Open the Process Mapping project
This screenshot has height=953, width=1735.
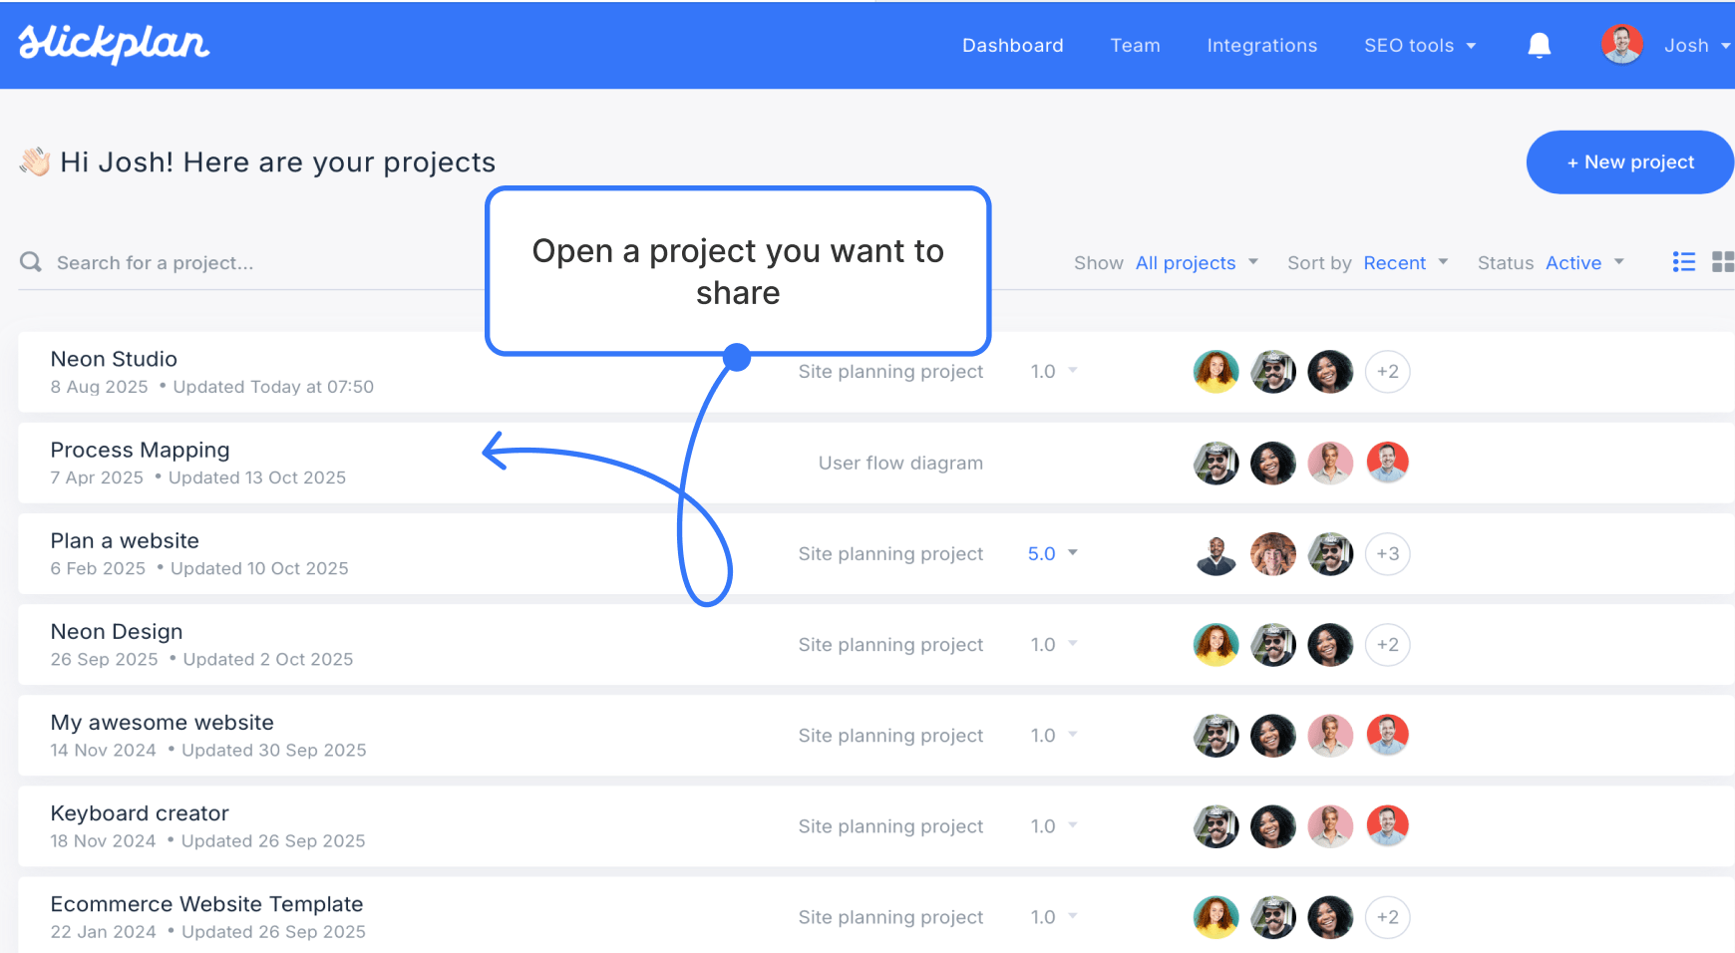tap(140, 450)
